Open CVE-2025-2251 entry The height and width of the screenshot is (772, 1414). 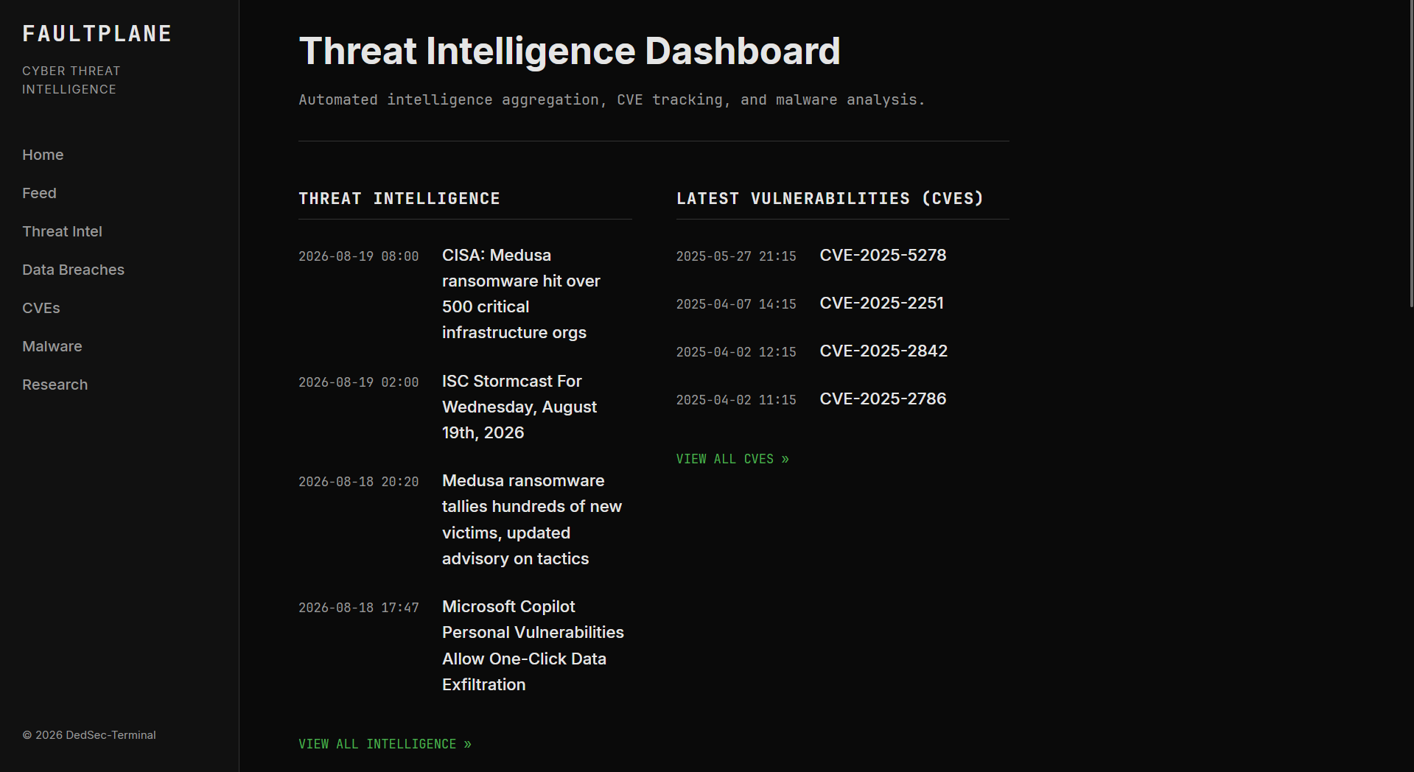tap(881, 303)
